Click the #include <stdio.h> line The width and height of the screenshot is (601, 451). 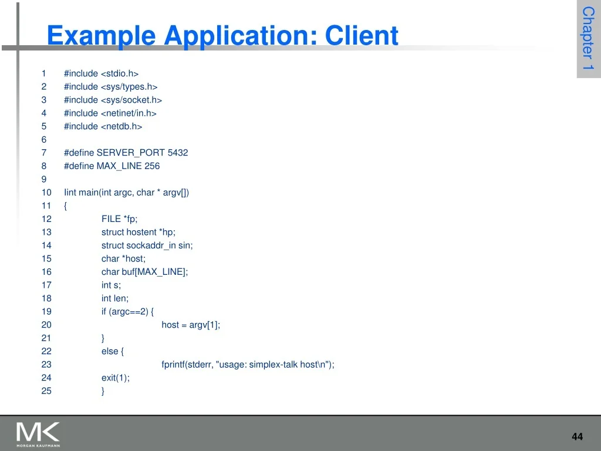[x=101, y=73]
